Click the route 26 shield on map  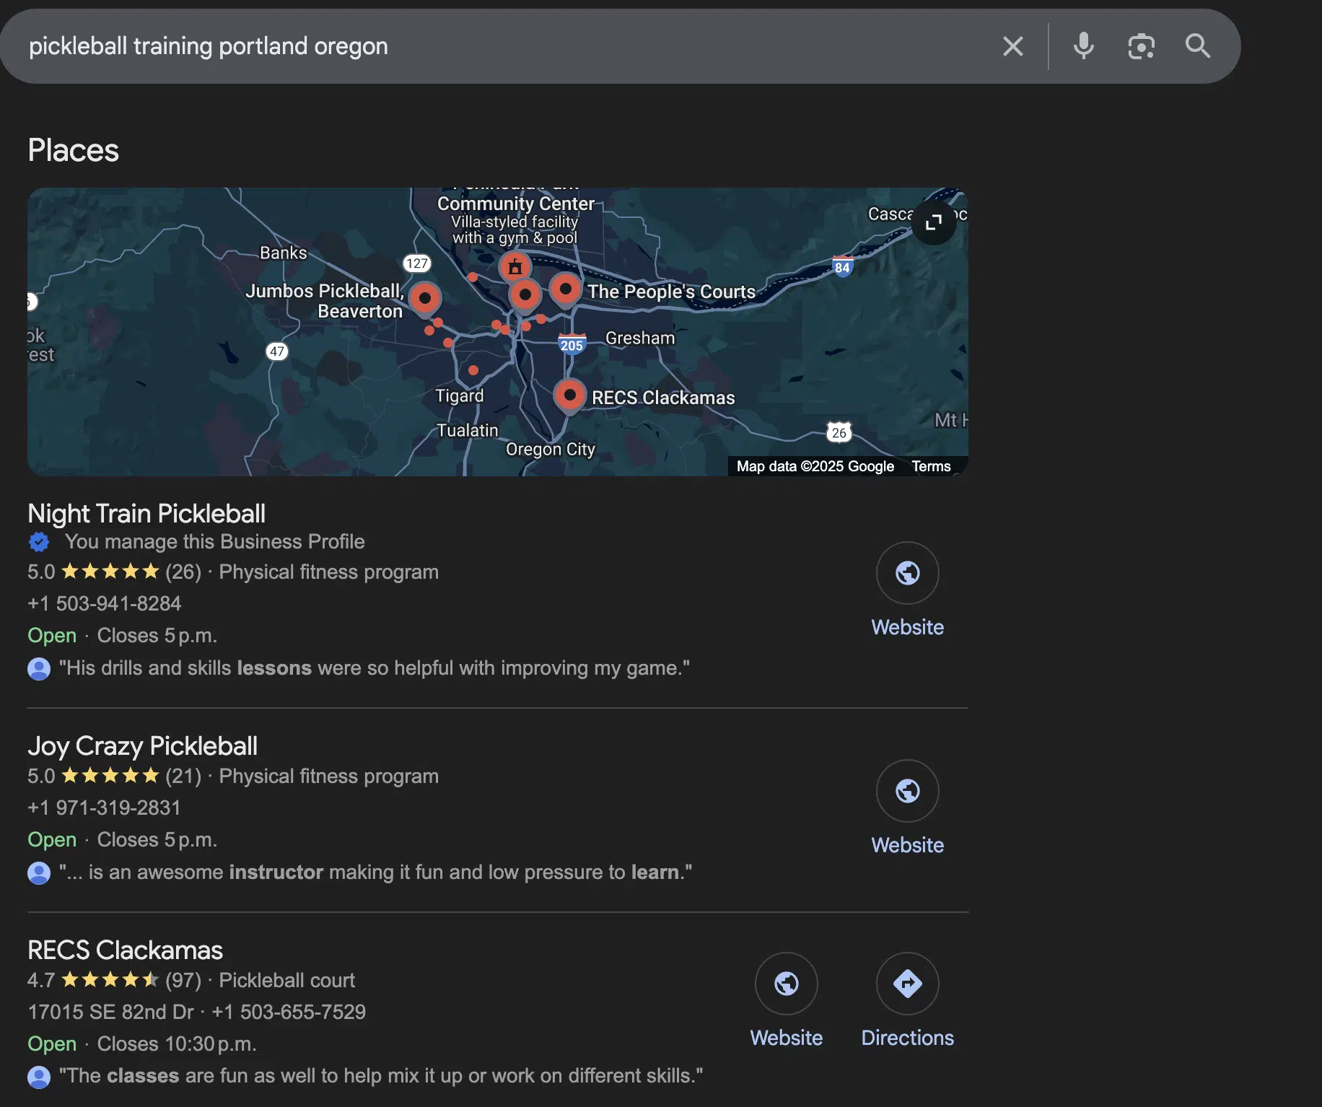tap(839, 432)
